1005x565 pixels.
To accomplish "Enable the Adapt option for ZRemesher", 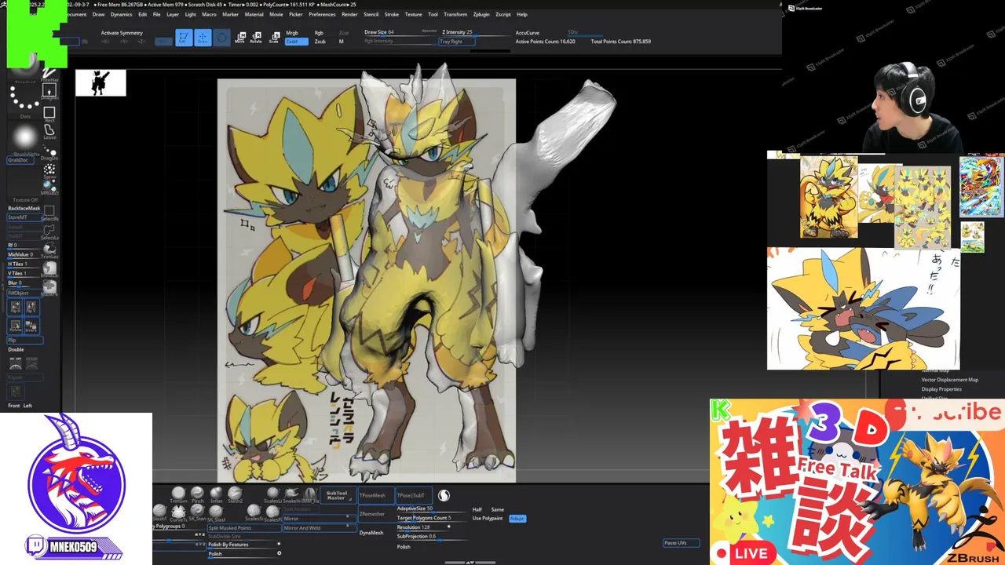I will [517, 519].
